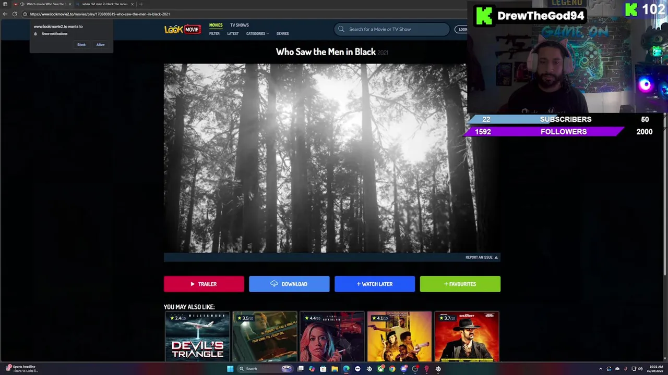Reload the page with the refresh icon
Image resolution: width=668 pixels, height=375 pixels.
click(15, 14)
